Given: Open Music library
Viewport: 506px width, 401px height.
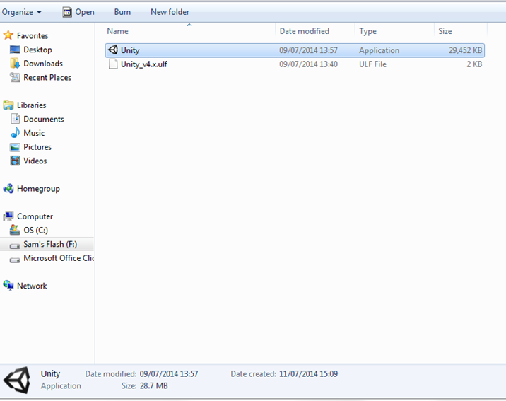Looking at the screenshot, I should (34, 133).
